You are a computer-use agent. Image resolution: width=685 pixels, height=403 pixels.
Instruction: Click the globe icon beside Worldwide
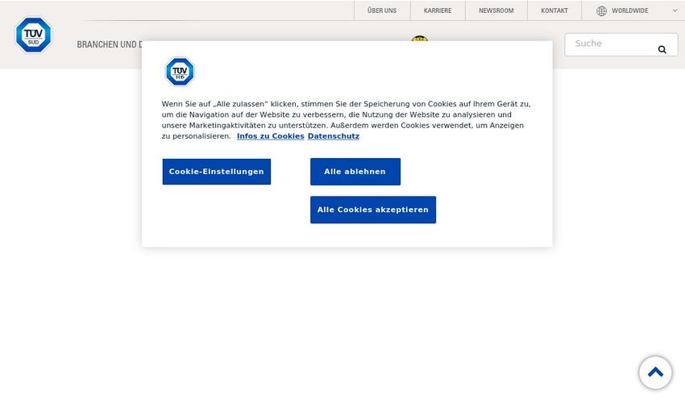[x=601, y=11]
